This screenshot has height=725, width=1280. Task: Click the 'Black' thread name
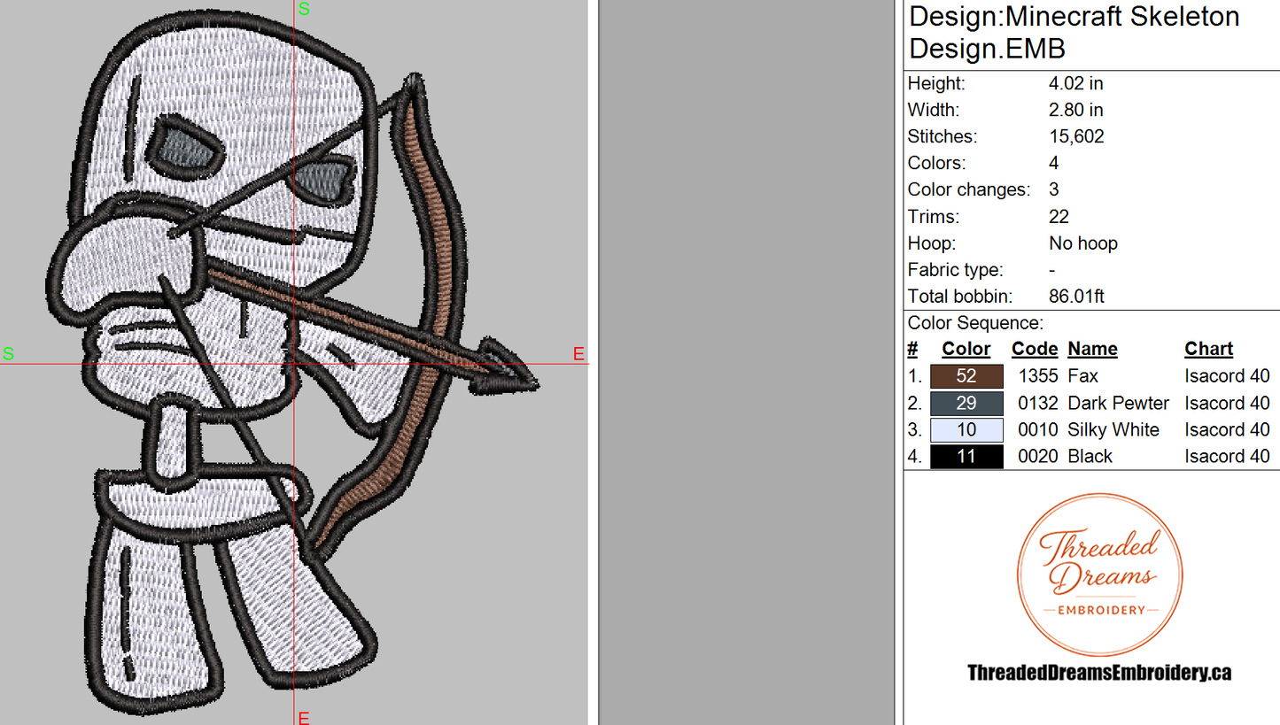1090,456
